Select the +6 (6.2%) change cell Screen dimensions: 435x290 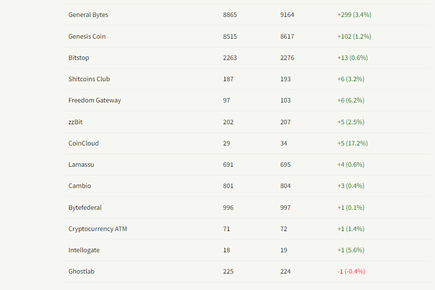(351, 100)
